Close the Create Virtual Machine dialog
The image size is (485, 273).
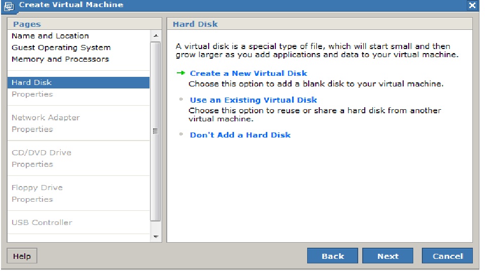472,6
